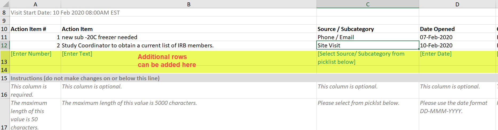This screenshot has height=130, width=498.
Task: Select column D header
Action: tap(457, 4)
